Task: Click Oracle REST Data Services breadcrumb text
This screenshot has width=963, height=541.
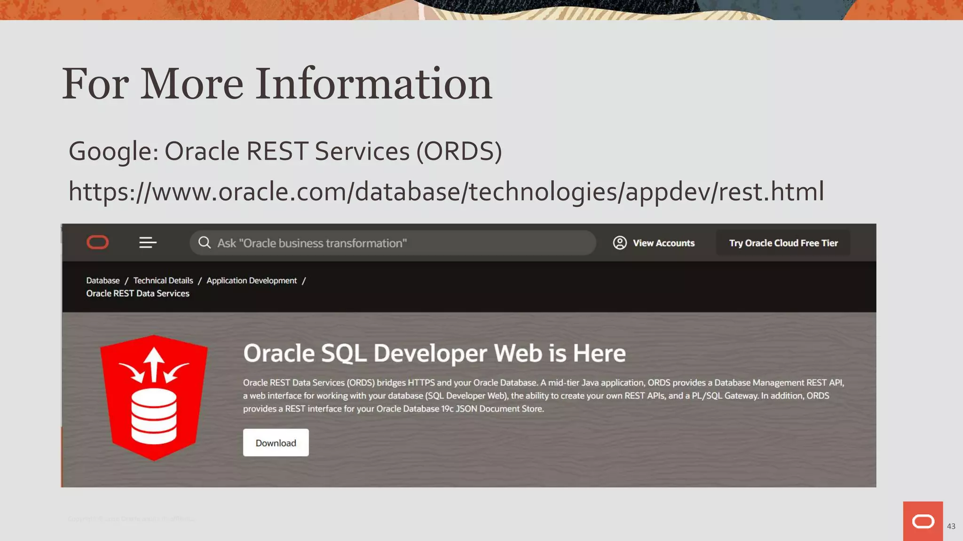Action: (x=138, y=294)
